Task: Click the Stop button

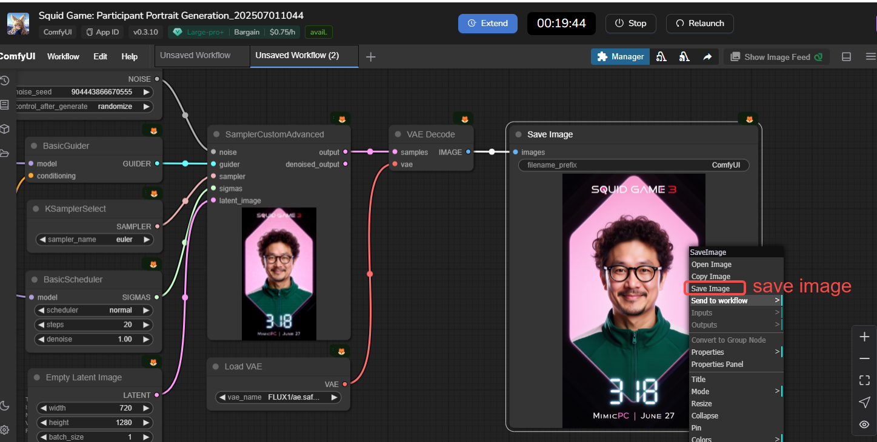Action: pyautogui.click(x=630, y=23)
